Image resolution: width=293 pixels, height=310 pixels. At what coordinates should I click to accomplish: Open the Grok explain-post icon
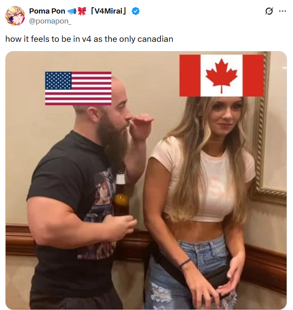coord(269,11)
